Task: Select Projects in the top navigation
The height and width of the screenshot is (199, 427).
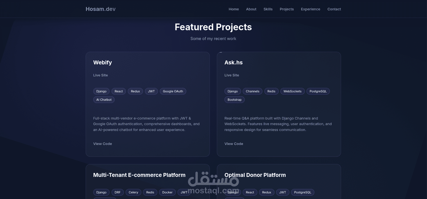Action: pyautogui.click(x=287, y=9)
